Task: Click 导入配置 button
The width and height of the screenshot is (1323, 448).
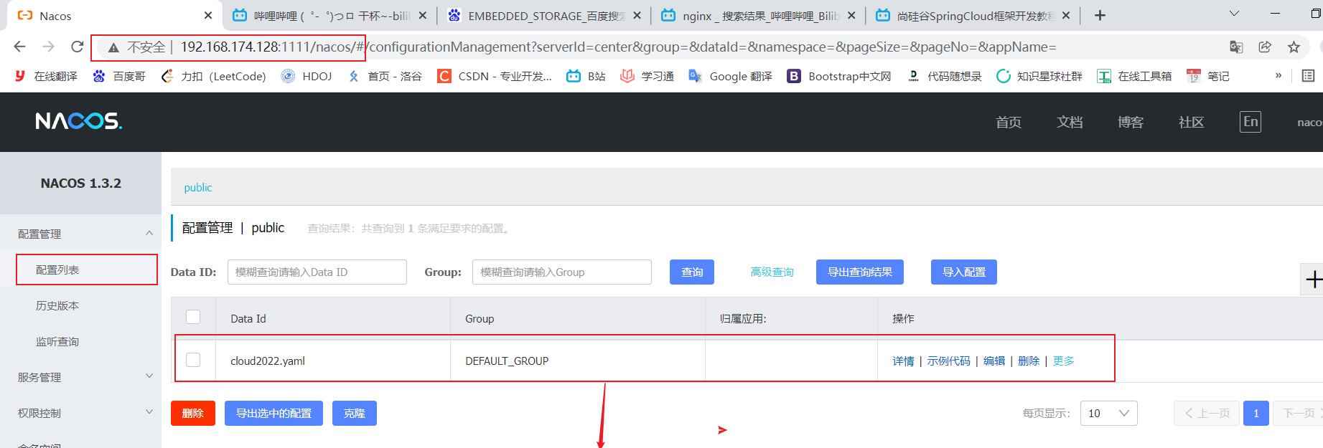Action: click(x=964, y=272)
